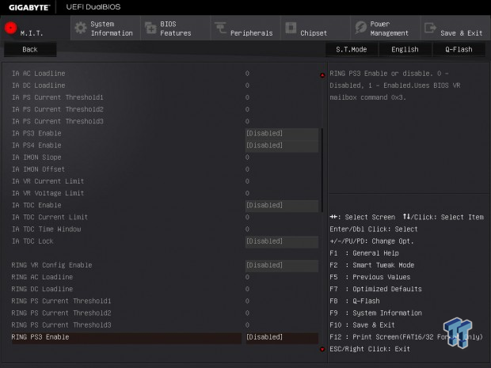Open IA TDC Lock Disabled dropdown
This screenshot has height=368, width=491.
(x=282, y=241)
